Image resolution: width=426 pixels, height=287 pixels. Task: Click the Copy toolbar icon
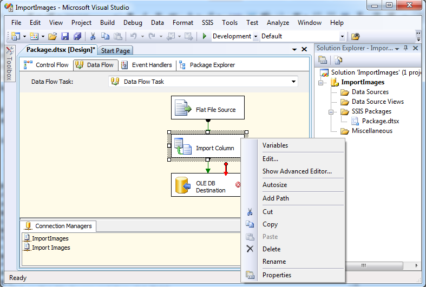click(x=105, y=36)
